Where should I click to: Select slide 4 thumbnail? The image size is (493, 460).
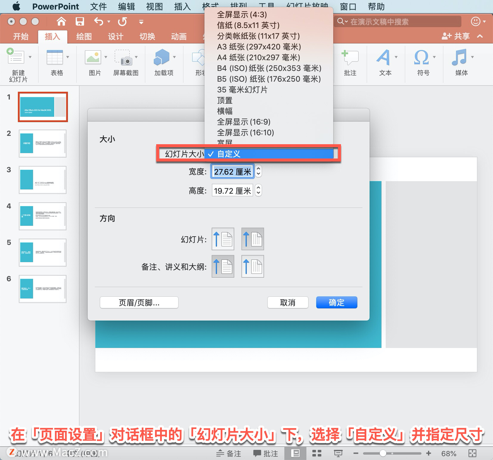[x=43, y=216]
